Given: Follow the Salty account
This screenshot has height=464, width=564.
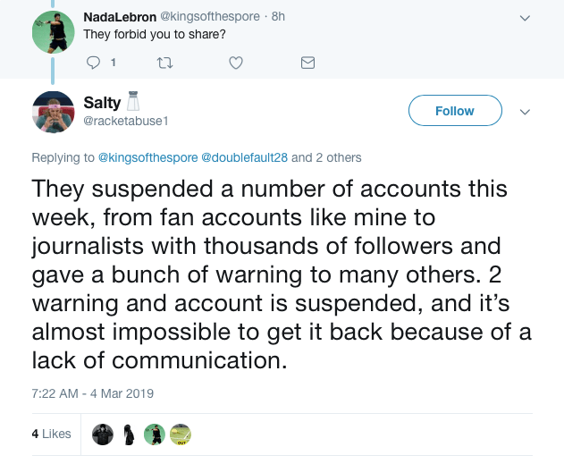Looking at the screenshot, I should pos(454,111).
